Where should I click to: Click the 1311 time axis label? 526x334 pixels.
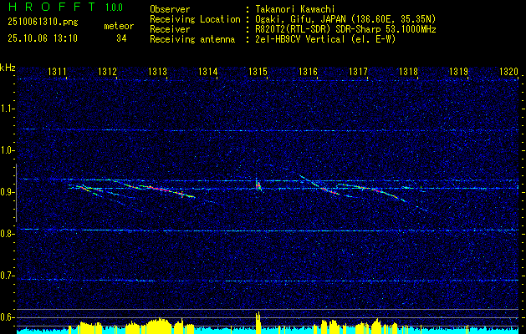point(57,71)
